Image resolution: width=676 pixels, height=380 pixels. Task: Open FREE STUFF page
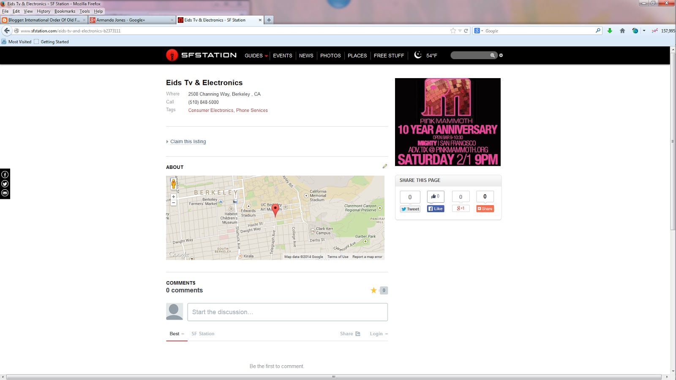[x=389, y=56]
